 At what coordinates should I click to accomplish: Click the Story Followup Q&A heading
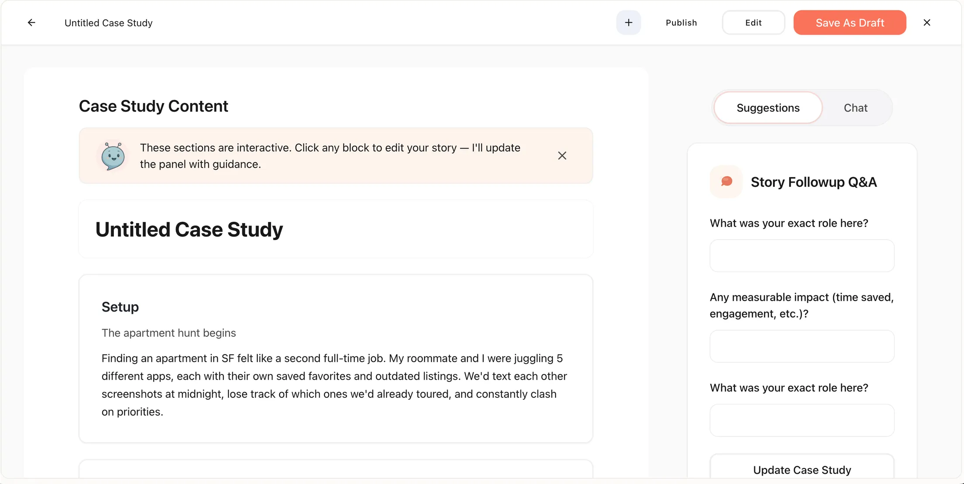pos(814,182)
